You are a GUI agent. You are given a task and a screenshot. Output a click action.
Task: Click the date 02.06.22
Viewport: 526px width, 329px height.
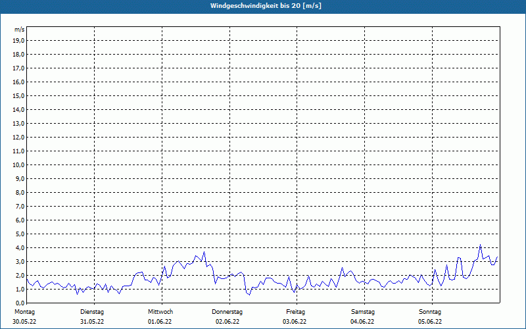227,322
